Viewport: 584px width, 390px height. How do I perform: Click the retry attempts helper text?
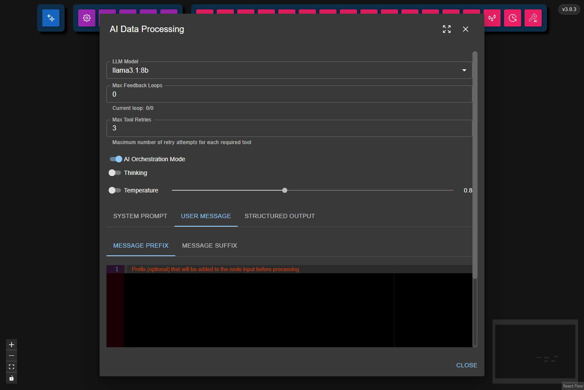pos(182,142)
